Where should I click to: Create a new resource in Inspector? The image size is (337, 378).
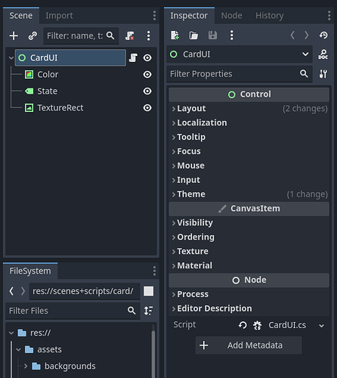(175, 36)
